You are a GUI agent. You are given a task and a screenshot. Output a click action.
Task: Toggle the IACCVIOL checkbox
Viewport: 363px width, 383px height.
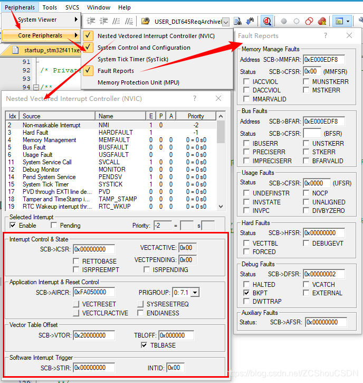(246, 81)
